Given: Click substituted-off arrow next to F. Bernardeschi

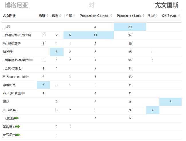Looking at the screenshot, I should (x=27, y=76).
